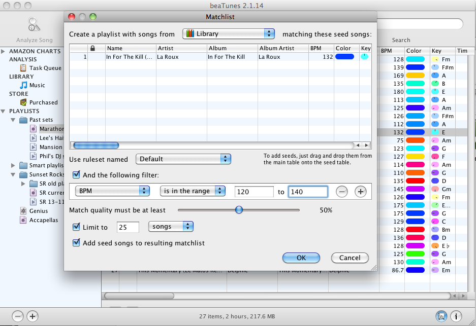476x326 pixels.
Task: Click the Key column header in main table
Action: (x=442, y=51)
